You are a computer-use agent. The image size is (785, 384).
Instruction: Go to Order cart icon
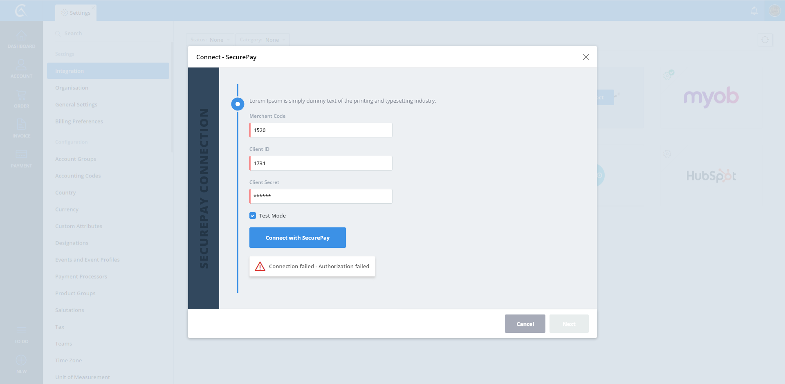point(21,96)
